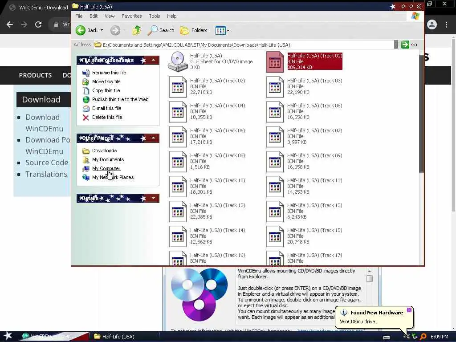
Task: Select the Track 02 BIN file icon
Action: pyautogui.click(x=178, y=87)
